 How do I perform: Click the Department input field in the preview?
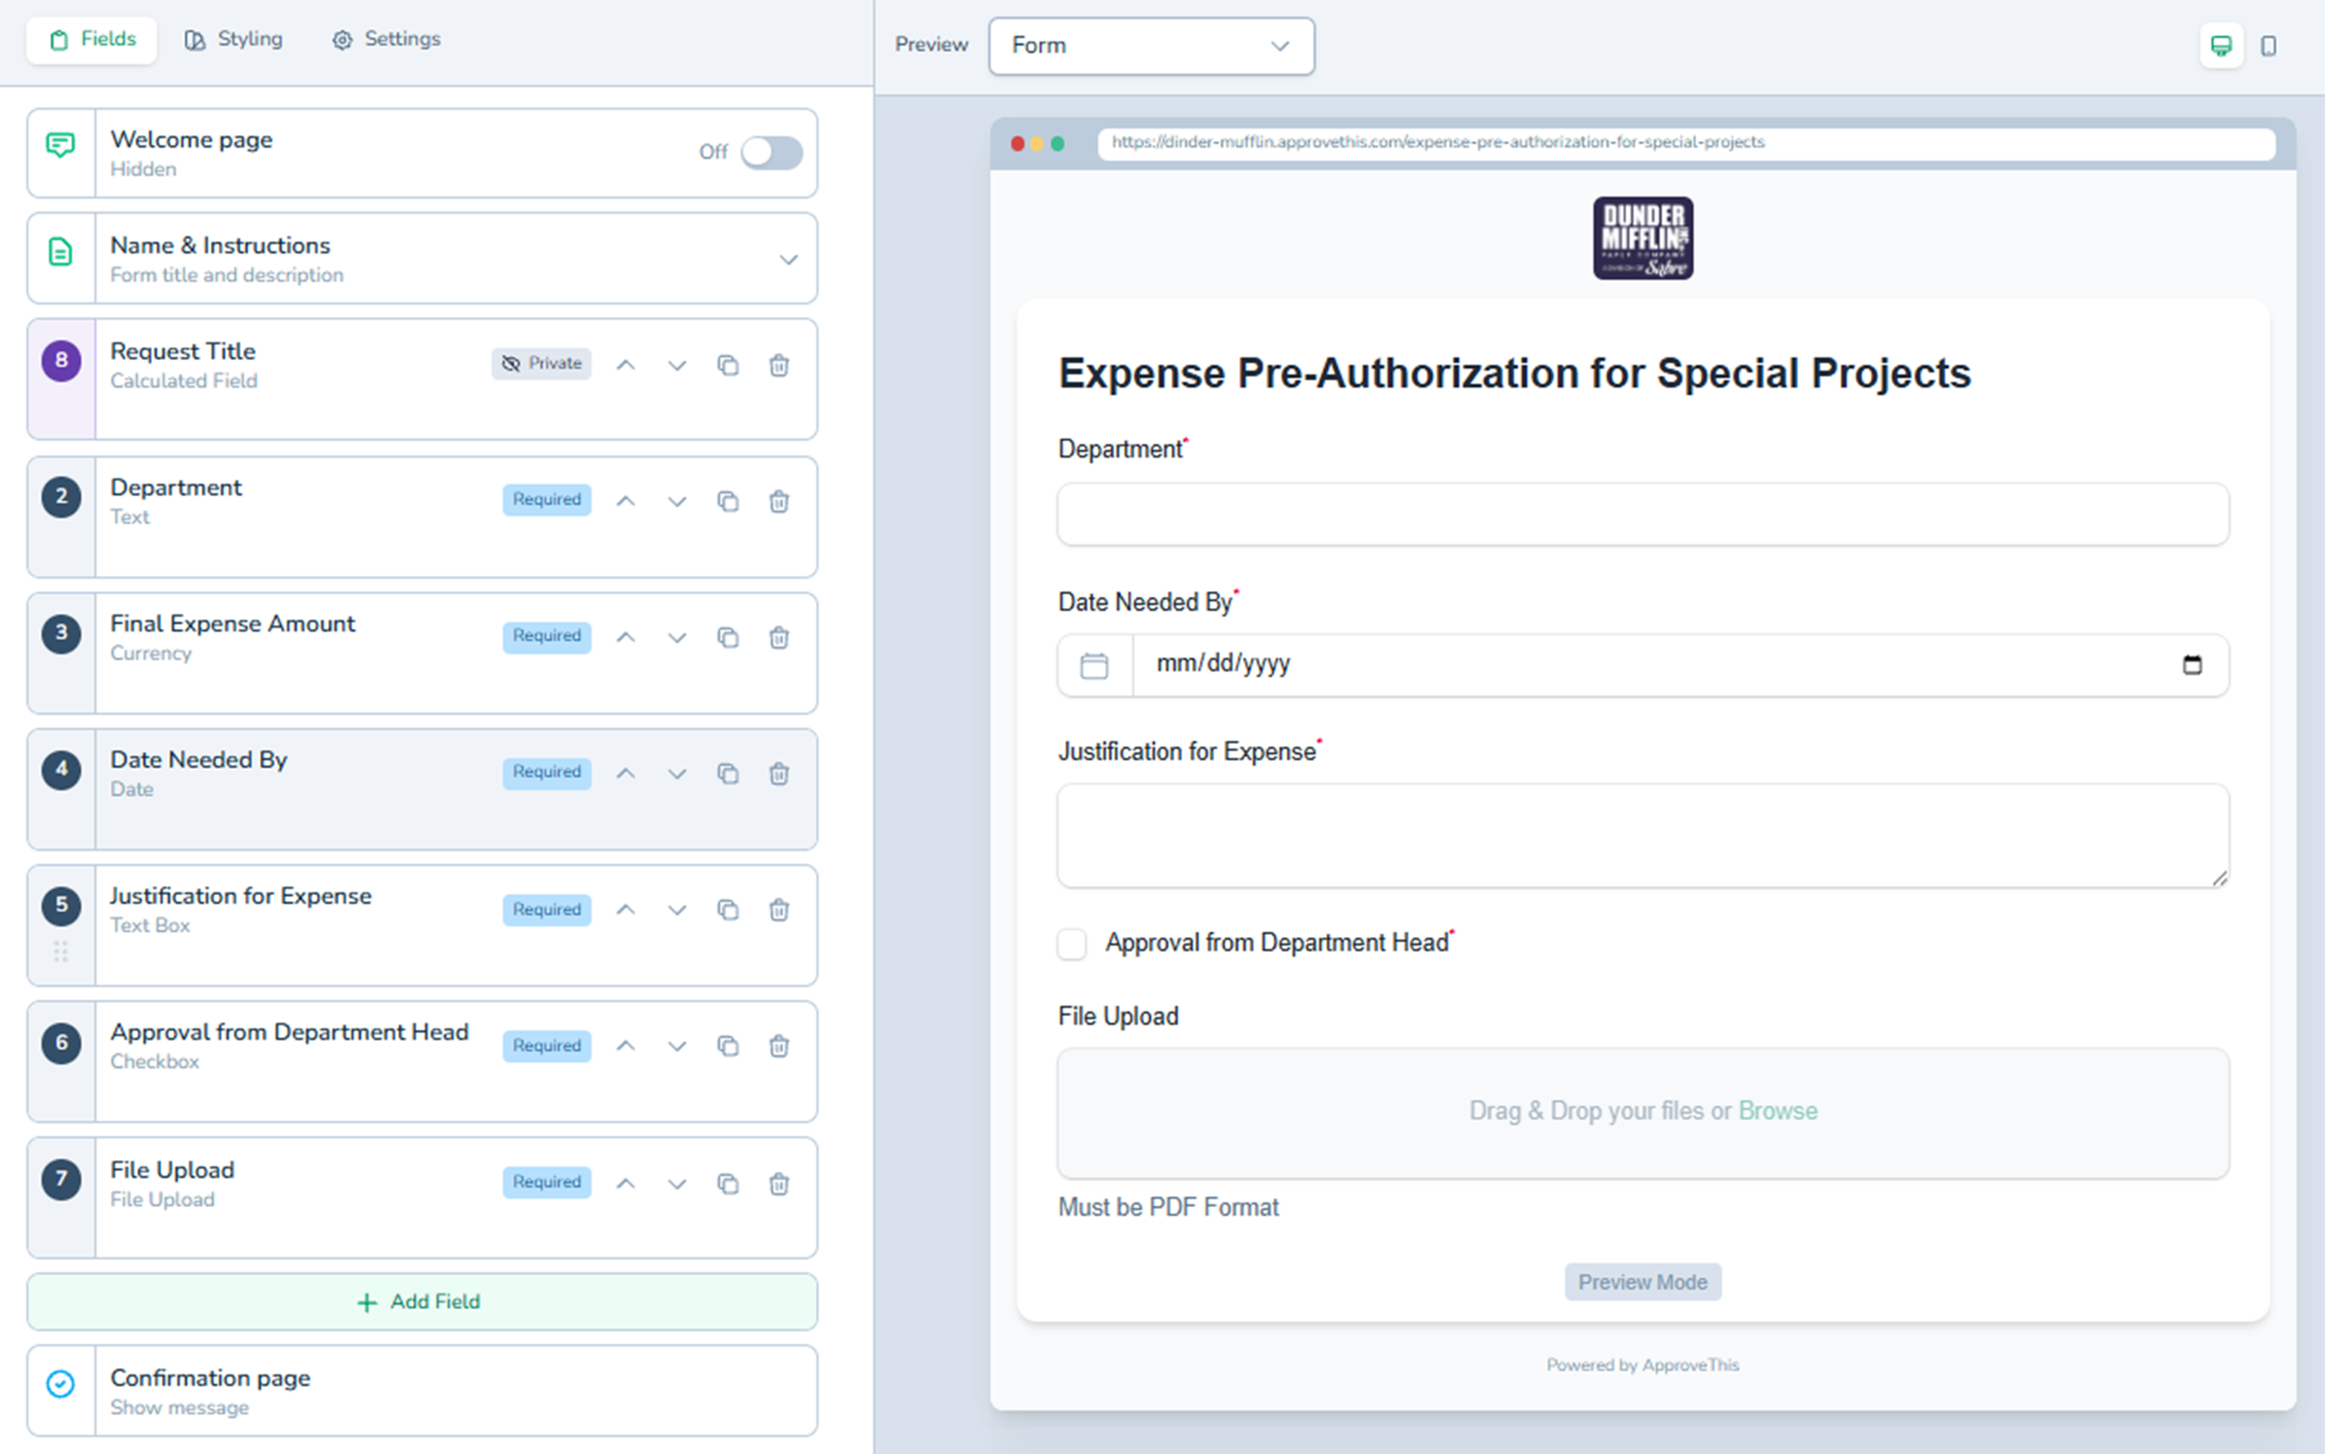click(1642, 514)
